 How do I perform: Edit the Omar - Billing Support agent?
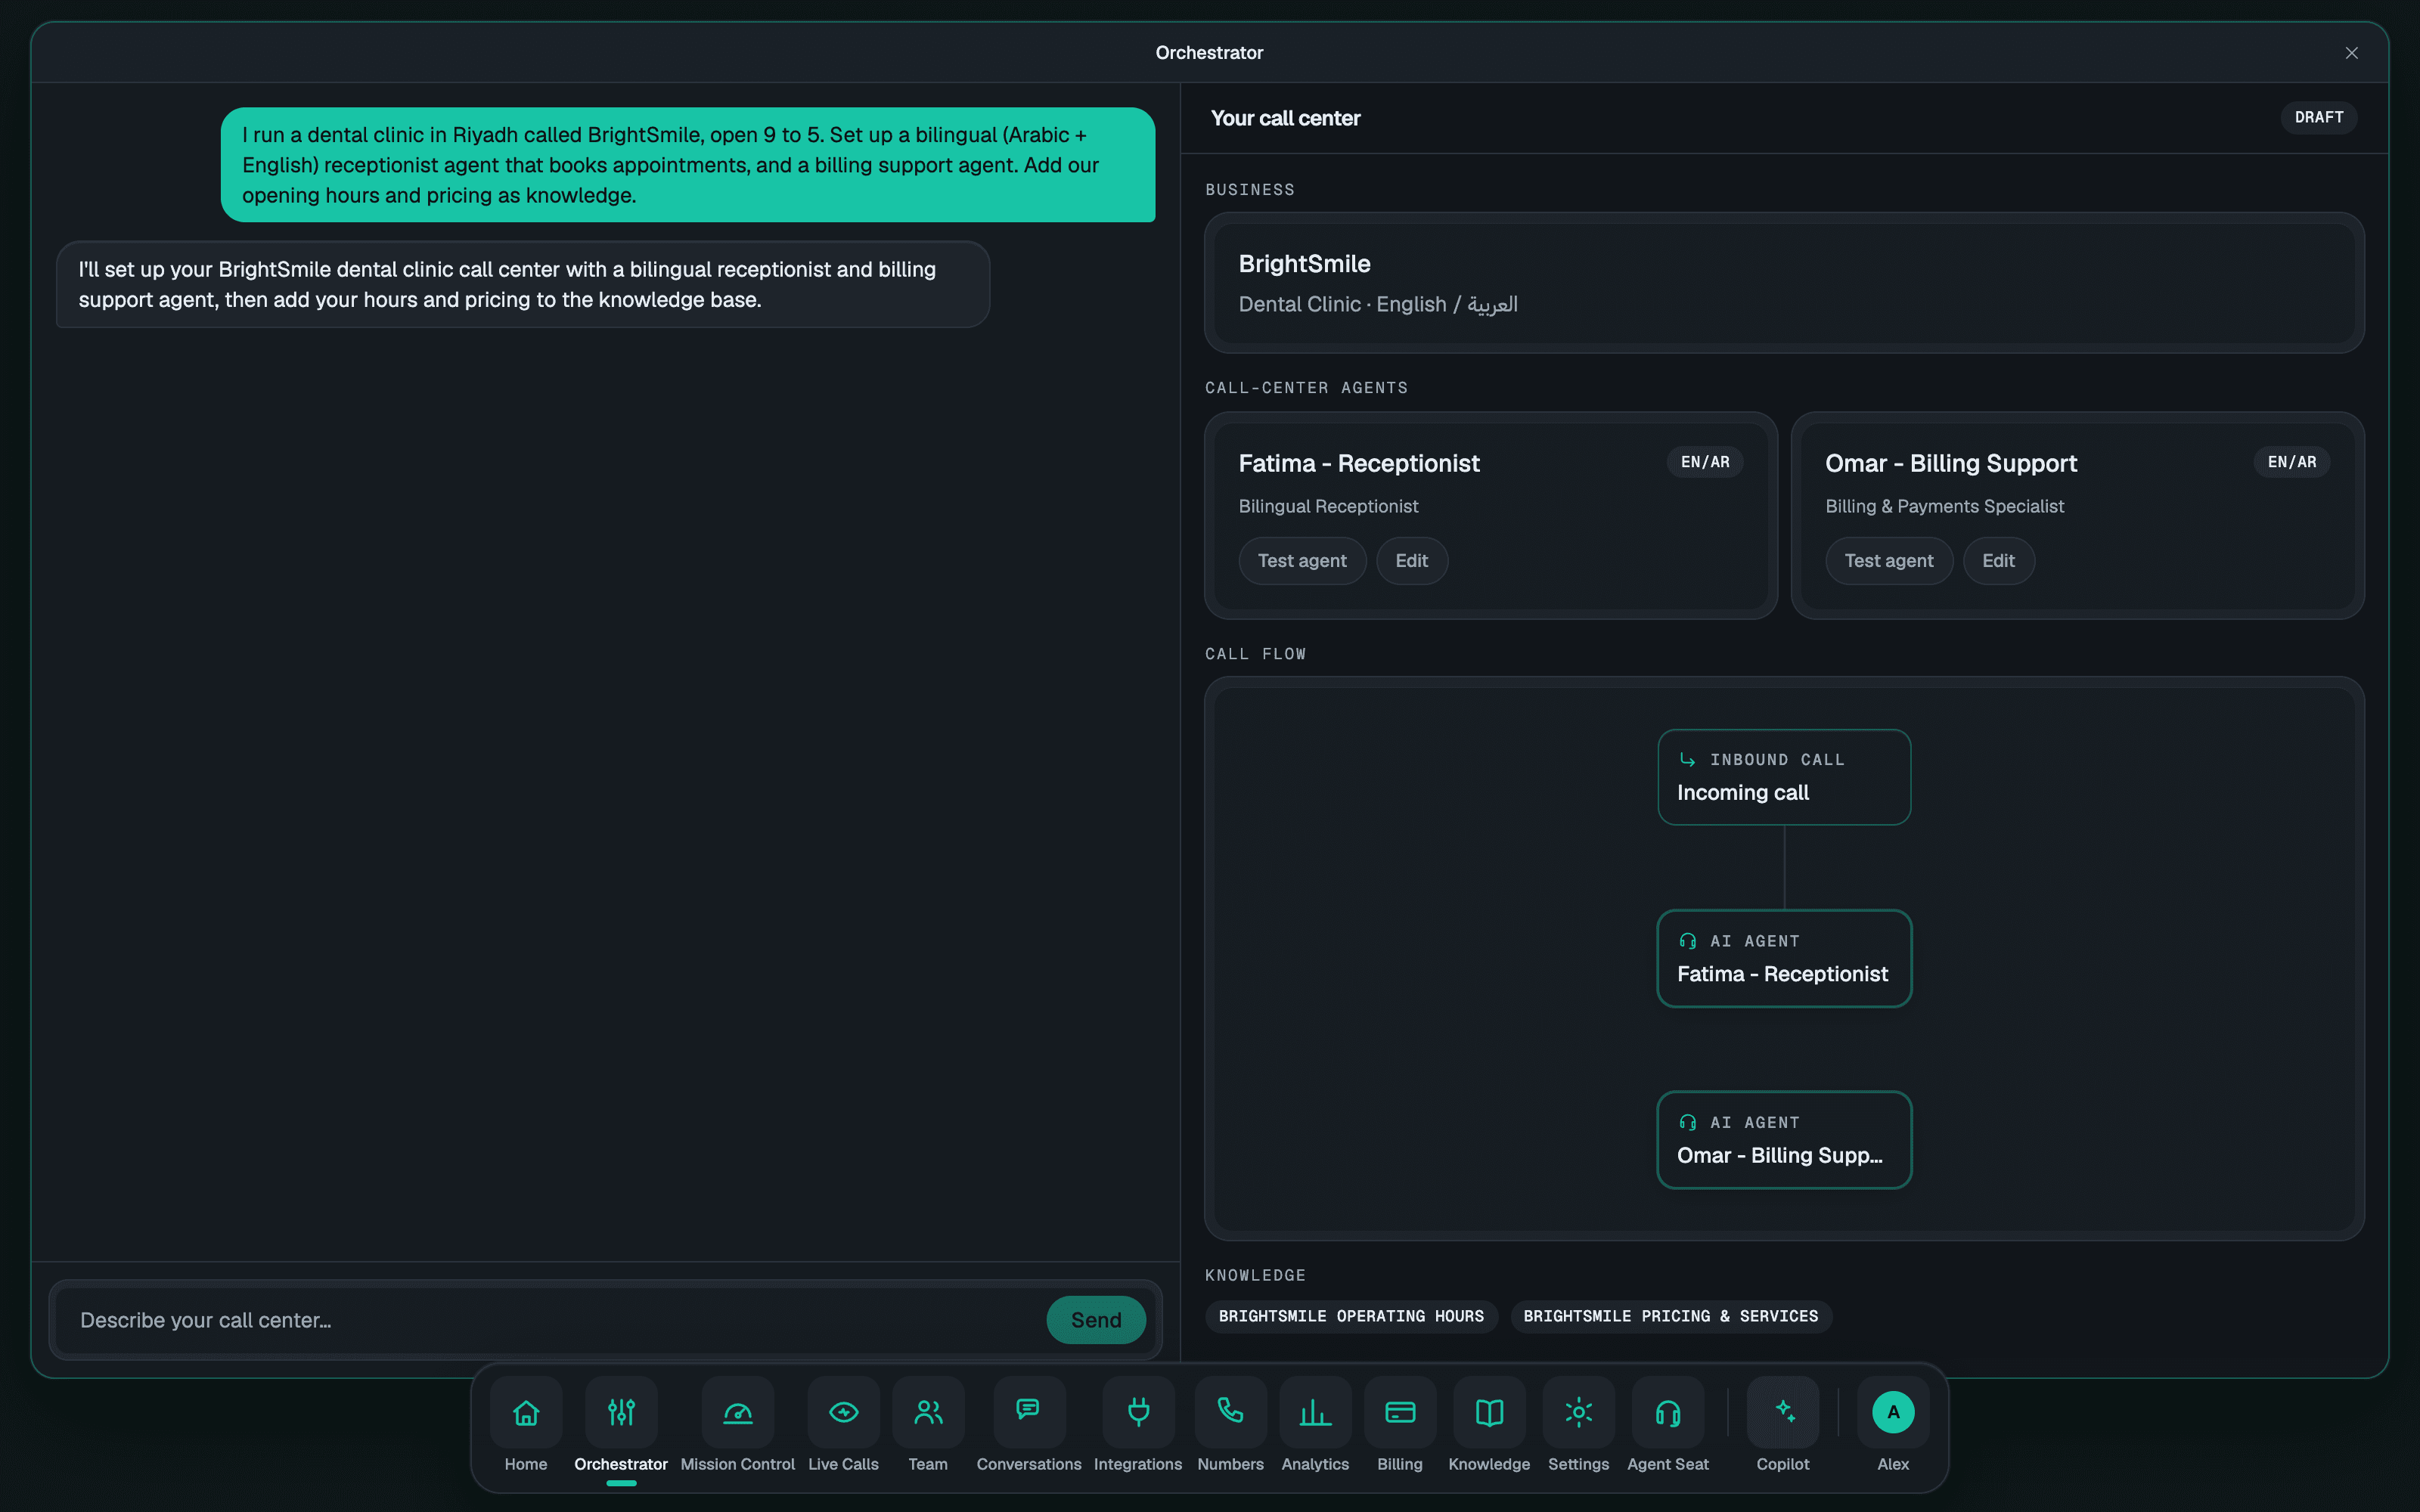pos(1998,561)
